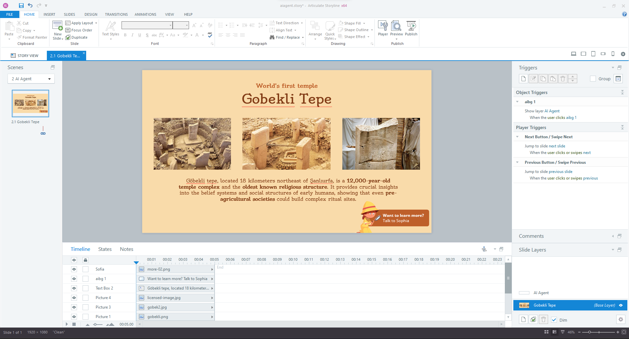The image size is (629, 339).
Task: Click 'previous slide' link in trigger
Action: point(561,172)
